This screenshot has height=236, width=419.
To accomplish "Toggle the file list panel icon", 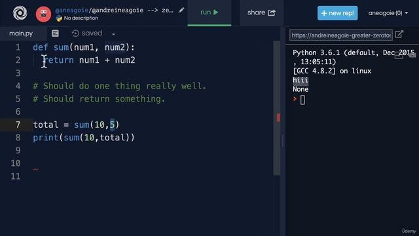I will [x=55, y=33].
